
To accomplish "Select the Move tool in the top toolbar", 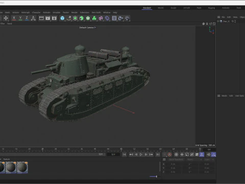I will (x=6, y=18).
